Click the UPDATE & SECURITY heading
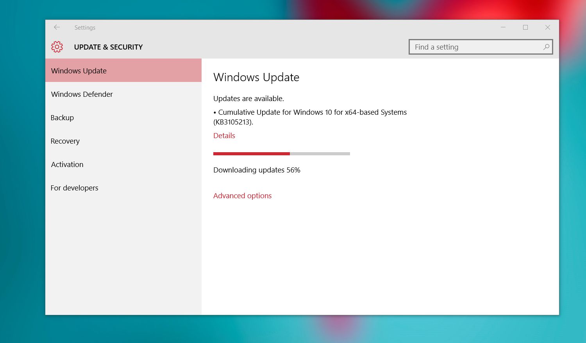This screenshot has width=586, height=343. click(x=108, y=47)
